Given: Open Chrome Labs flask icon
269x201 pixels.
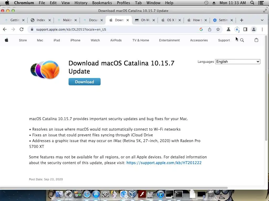Looking at the screenshot, I should click(228, 29).
